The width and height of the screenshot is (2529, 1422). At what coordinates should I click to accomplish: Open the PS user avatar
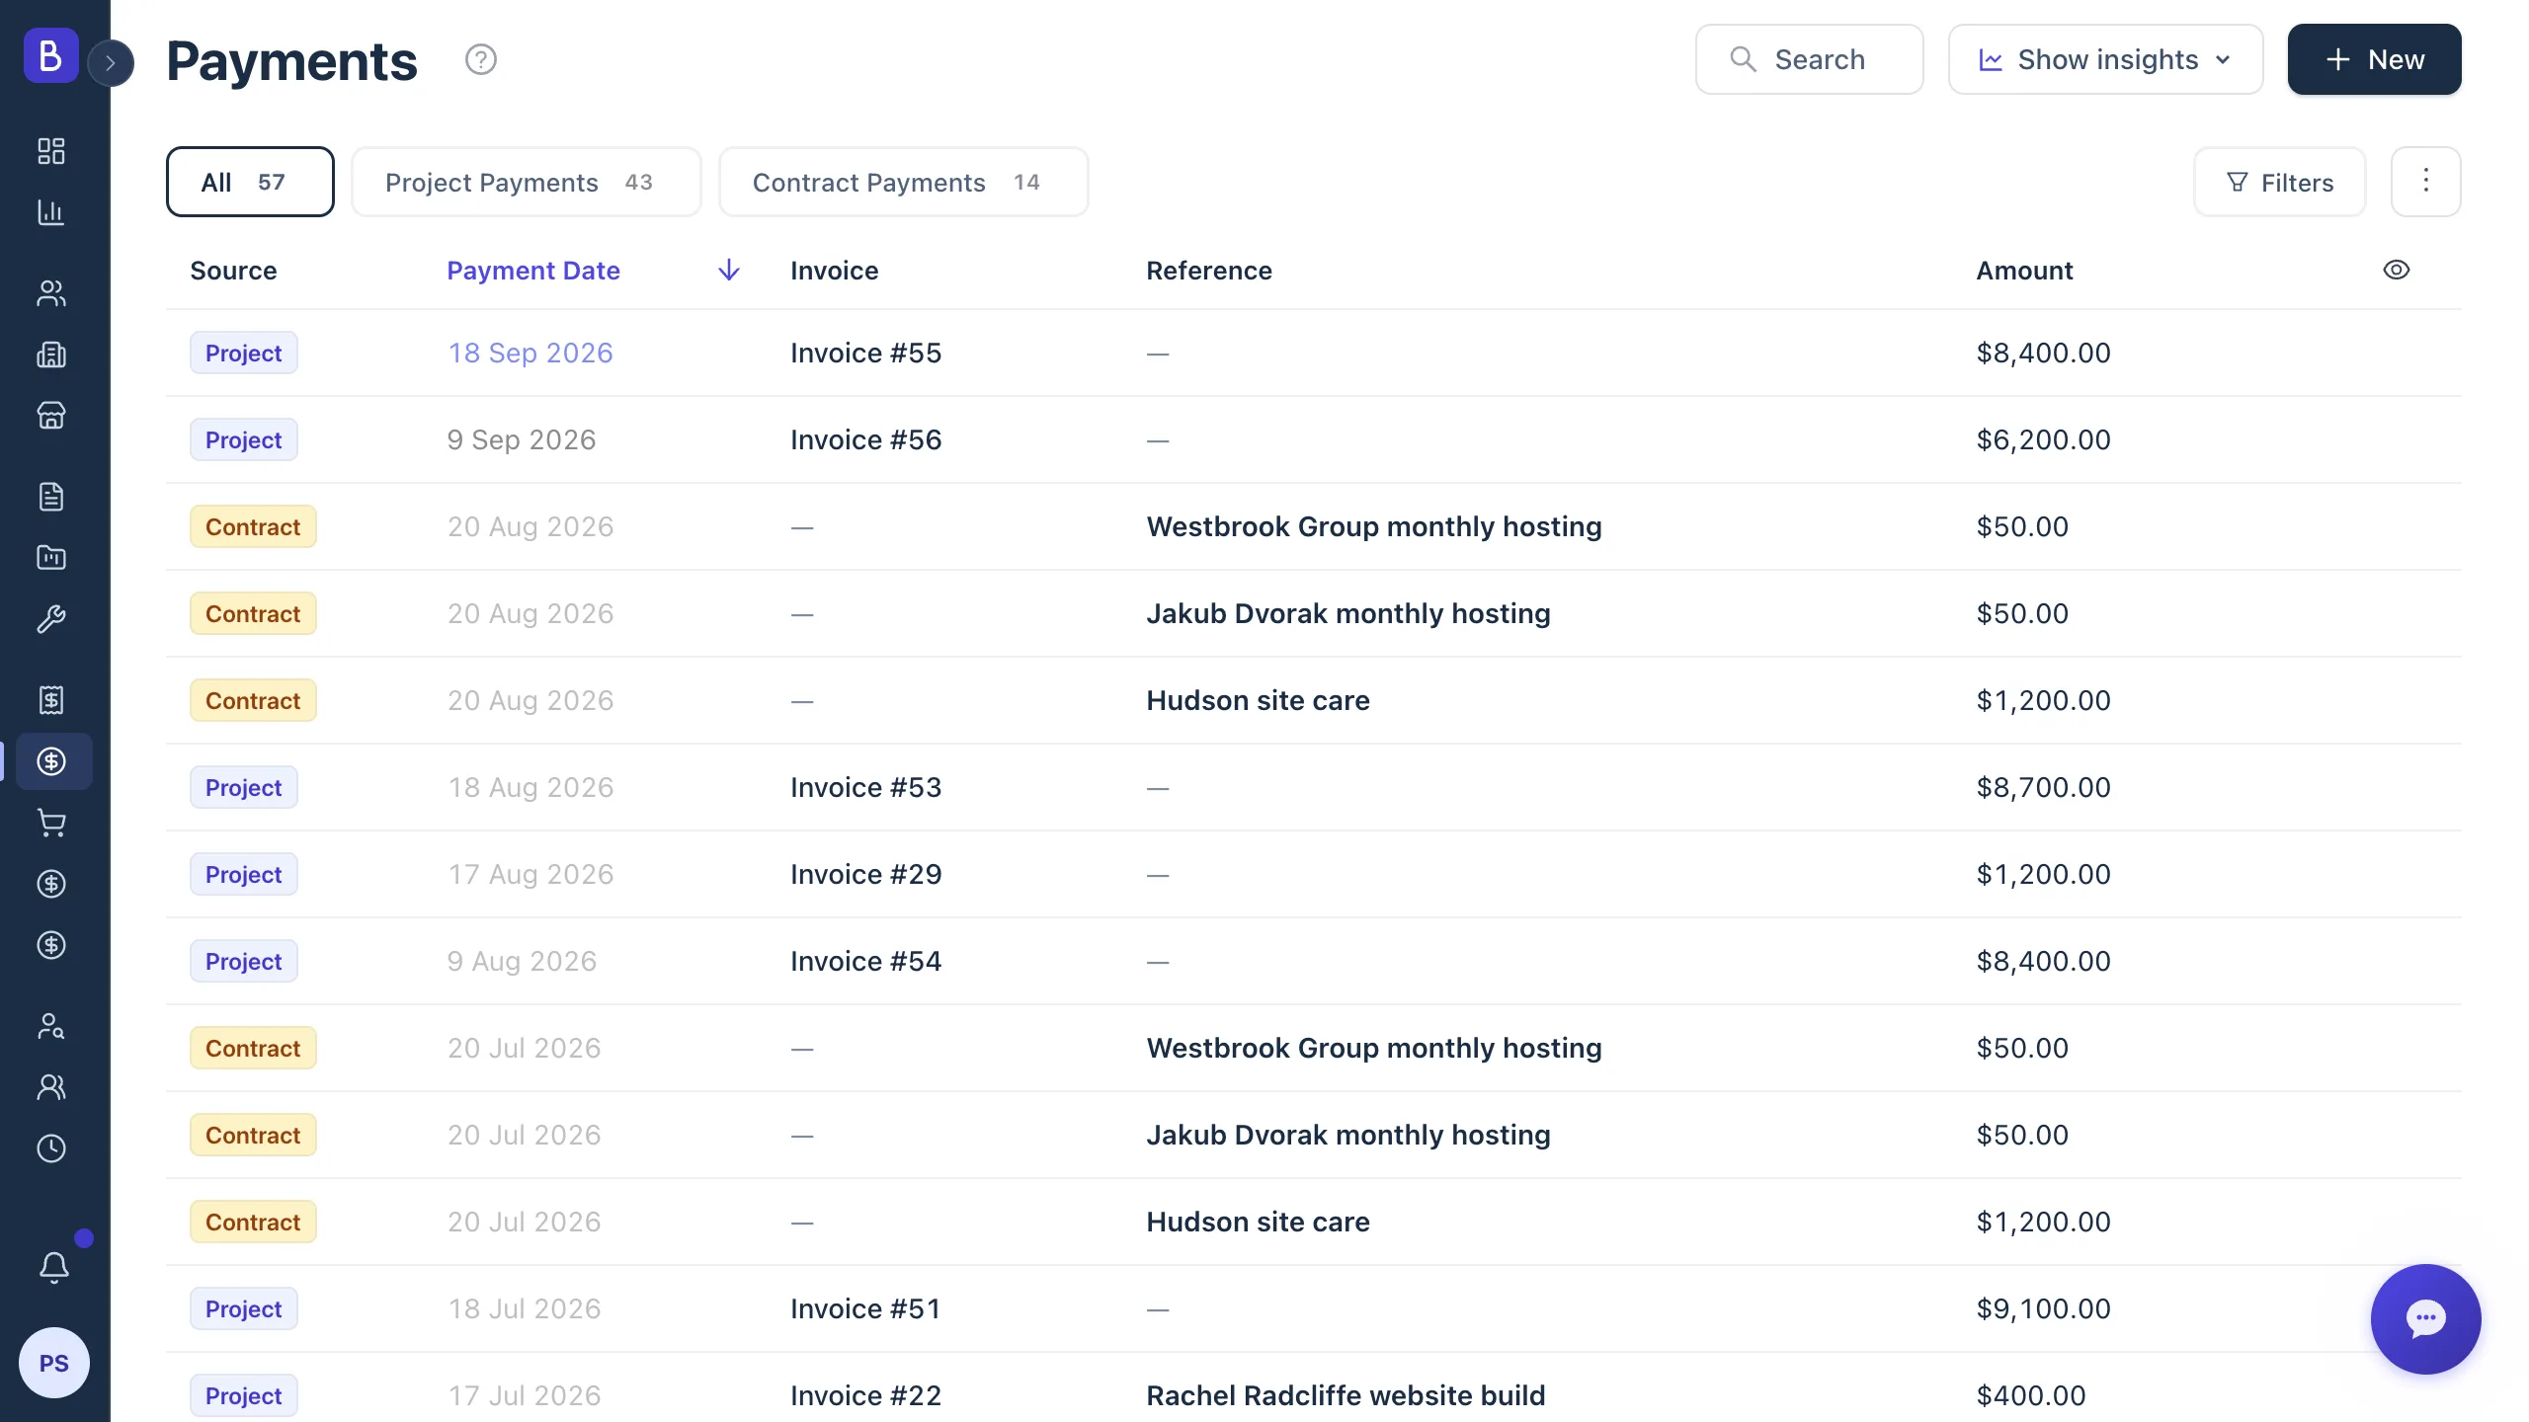point(54,1363)
